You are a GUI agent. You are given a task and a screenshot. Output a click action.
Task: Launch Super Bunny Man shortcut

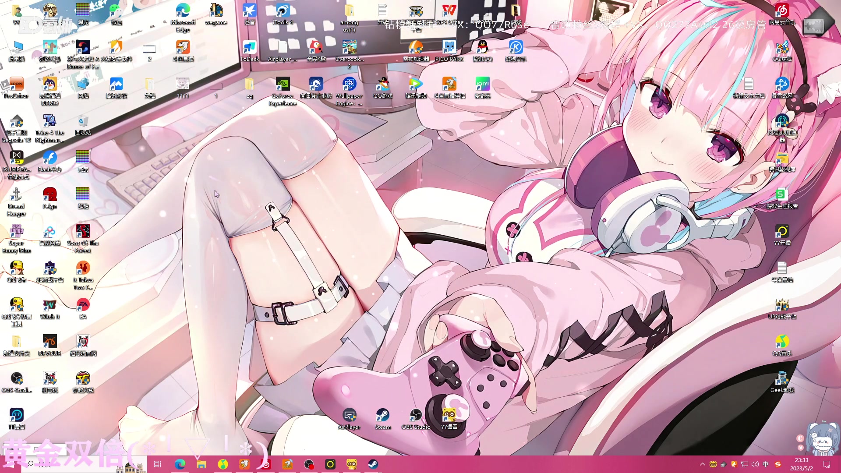point(16,238)
